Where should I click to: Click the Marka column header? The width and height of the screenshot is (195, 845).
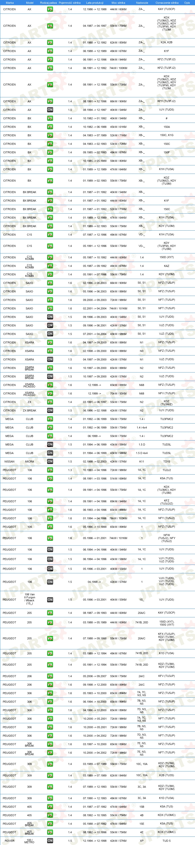point(10,3)
